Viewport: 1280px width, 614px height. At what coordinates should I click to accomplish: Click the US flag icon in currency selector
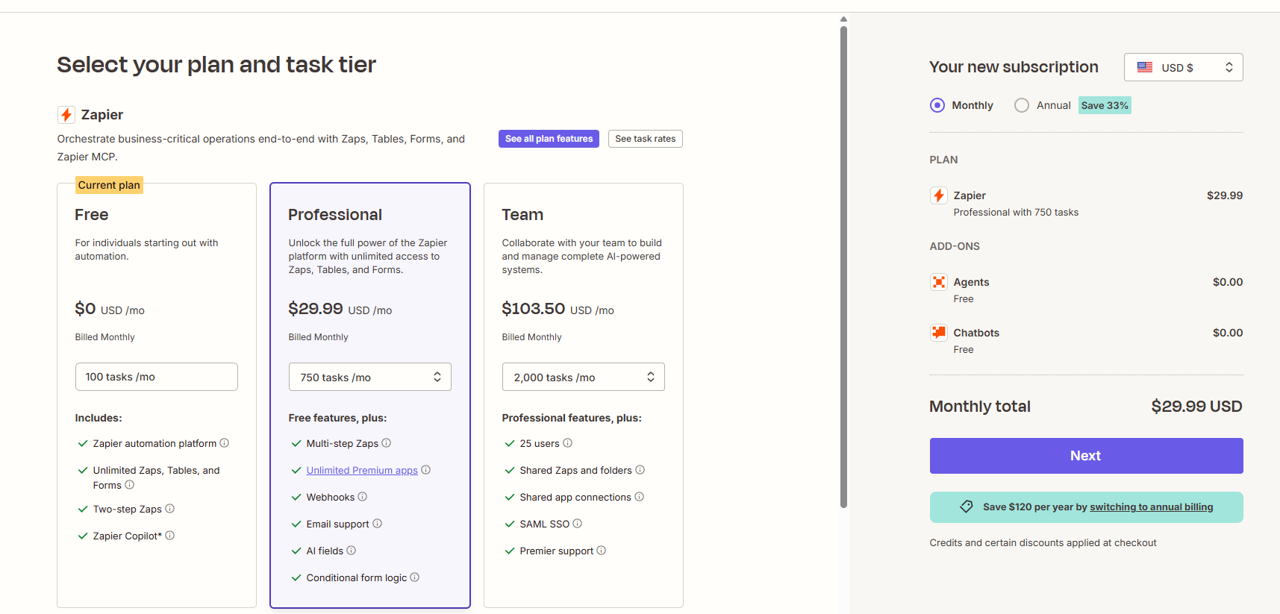[1145, 67]
